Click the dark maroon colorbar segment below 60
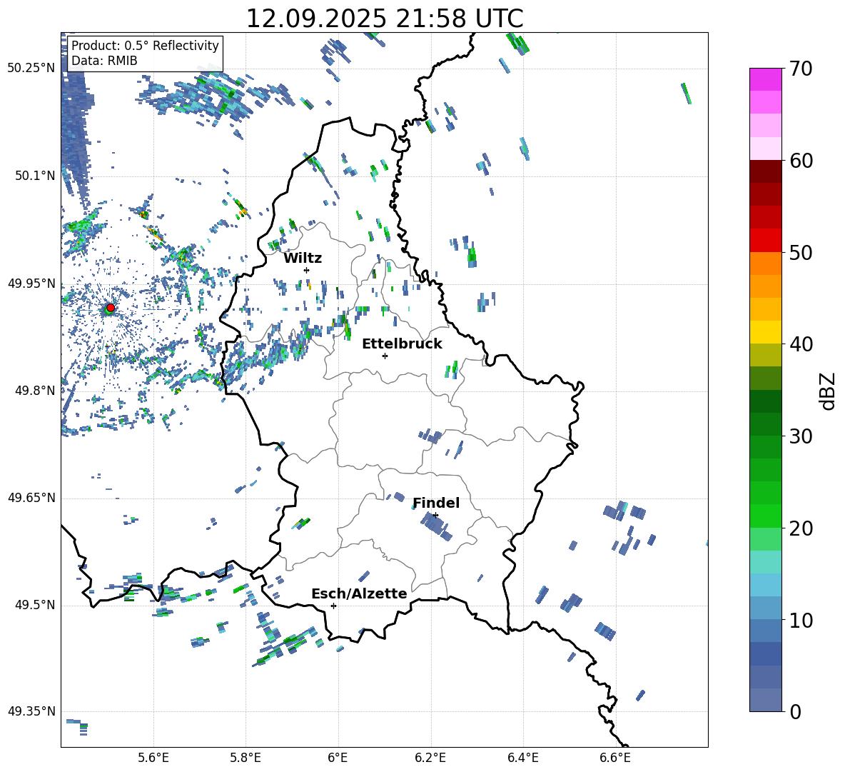 click(x=766, y=171)
